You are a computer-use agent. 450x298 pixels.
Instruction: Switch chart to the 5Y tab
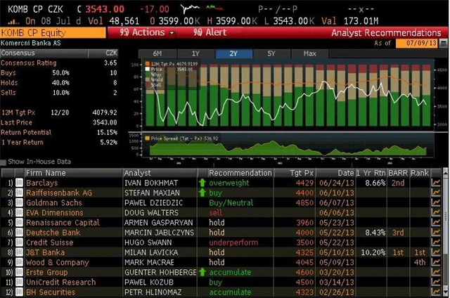click(271, 53)
